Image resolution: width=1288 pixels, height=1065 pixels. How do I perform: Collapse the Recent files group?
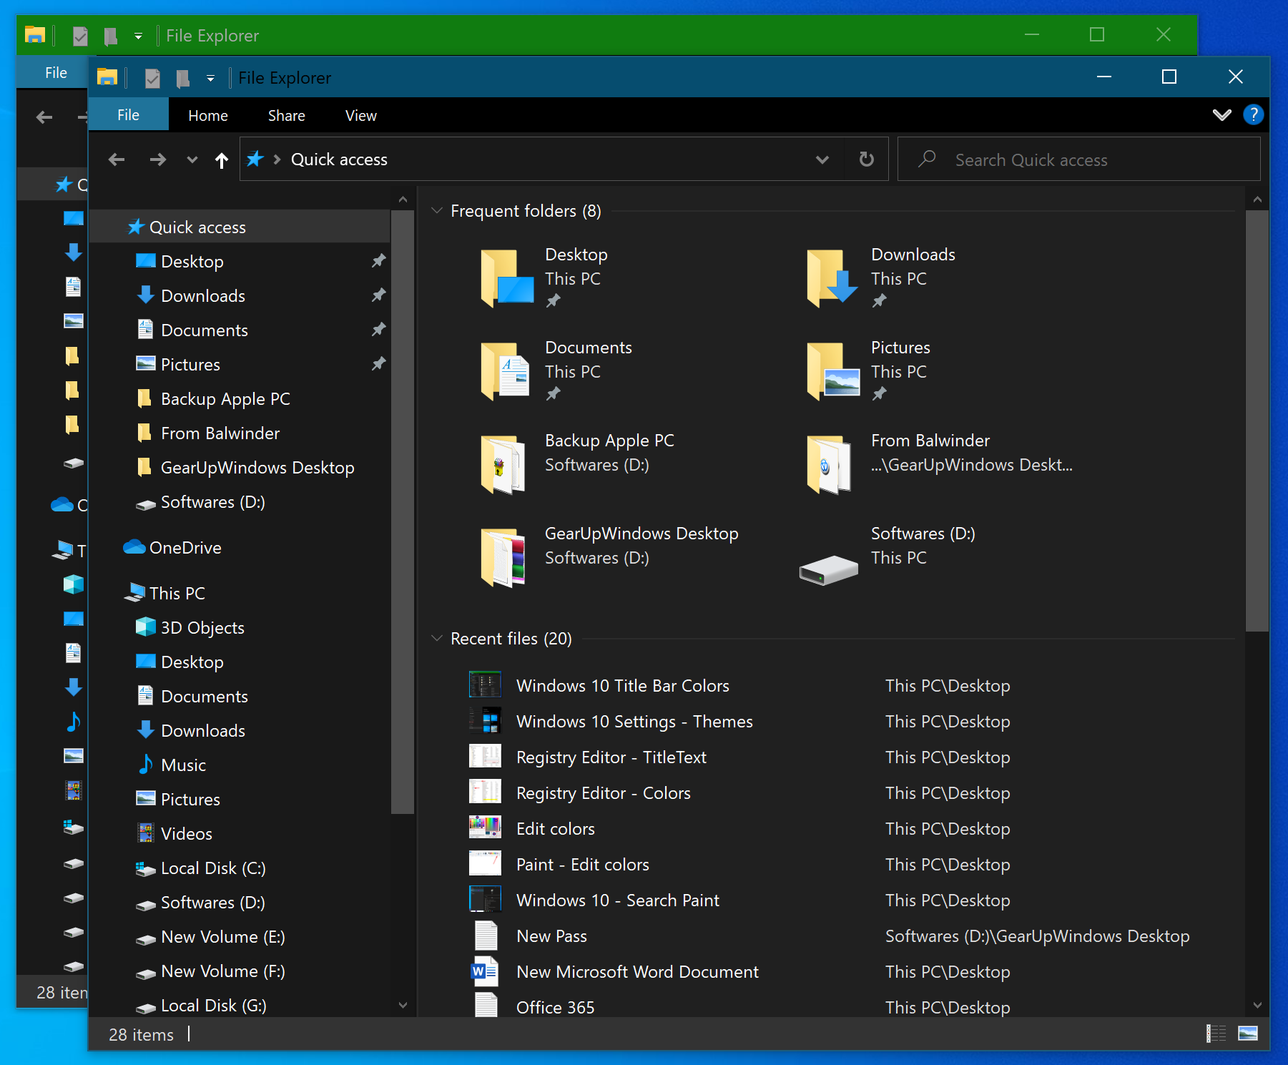[437, 638]
